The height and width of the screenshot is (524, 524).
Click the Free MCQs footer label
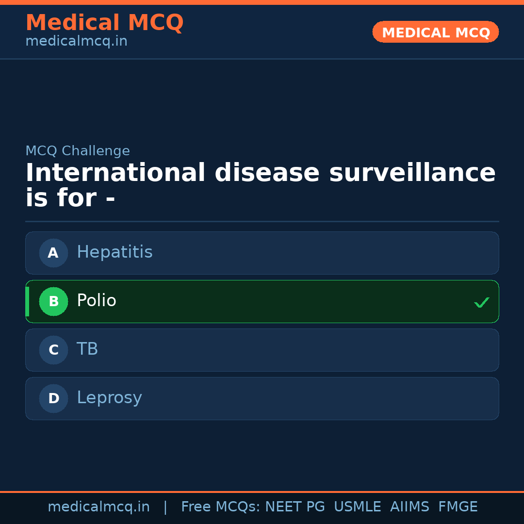pyautogui.click(x=220, y=507)
